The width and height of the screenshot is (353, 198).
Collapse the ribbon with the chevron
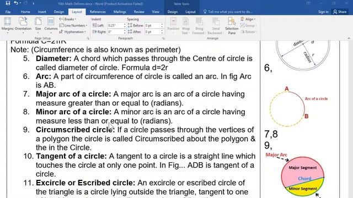pos(349,38)
